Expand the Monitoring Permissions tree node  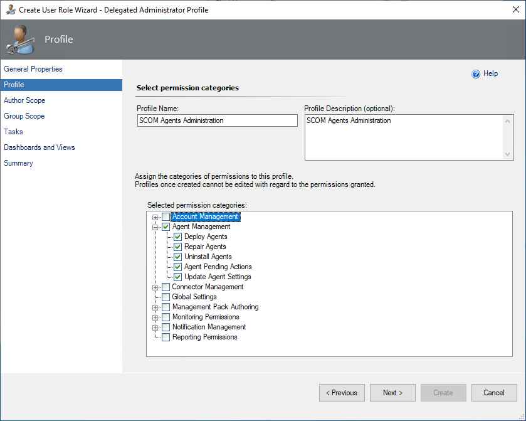(x=155, y=317)
